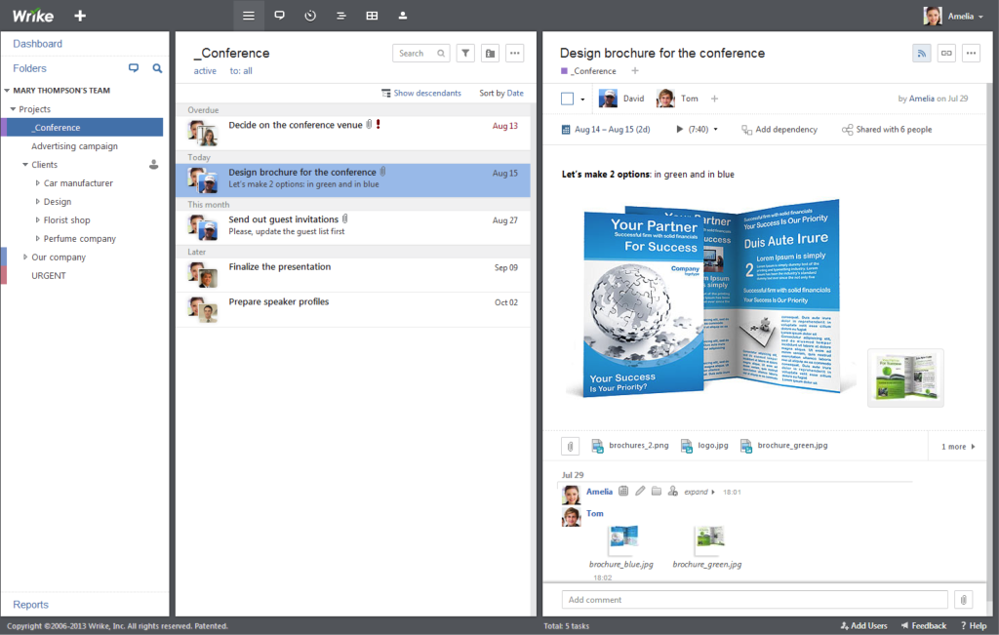The height and width of the screenshot is (635, 999).
Task: Click the filter funnel icon
Action: click(465, 54)
